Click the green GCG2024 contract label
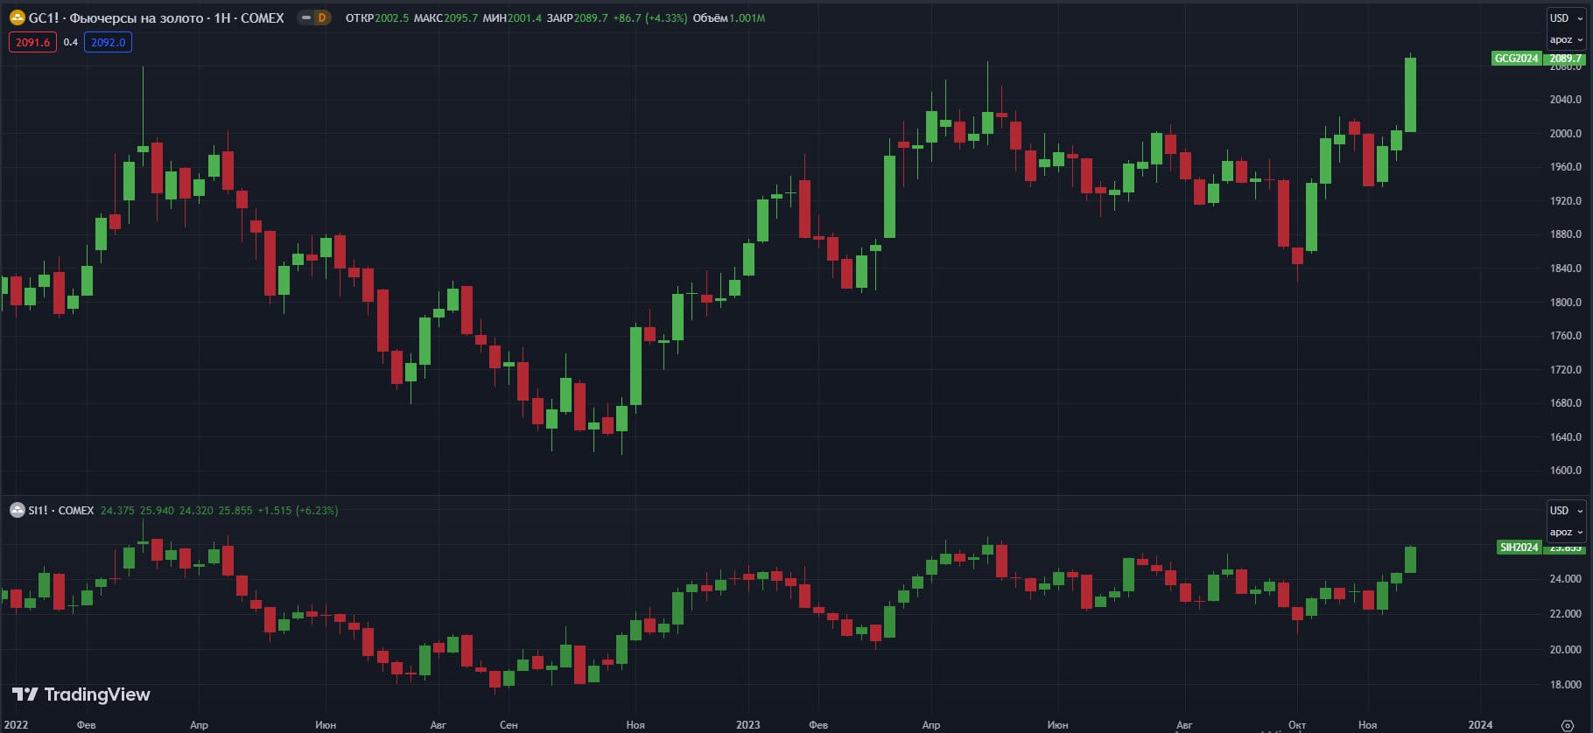The height and width of the screenshot is (733, 1593). tap(1516, 59)
